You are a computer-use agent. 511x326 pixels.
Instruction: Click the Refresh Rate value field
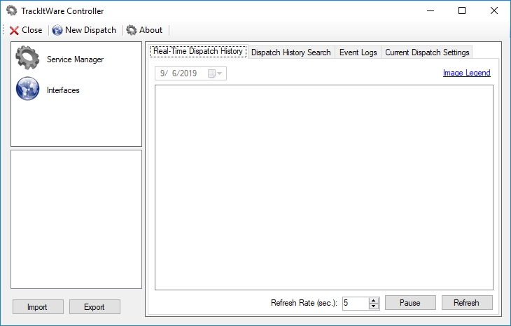(356, 303)
